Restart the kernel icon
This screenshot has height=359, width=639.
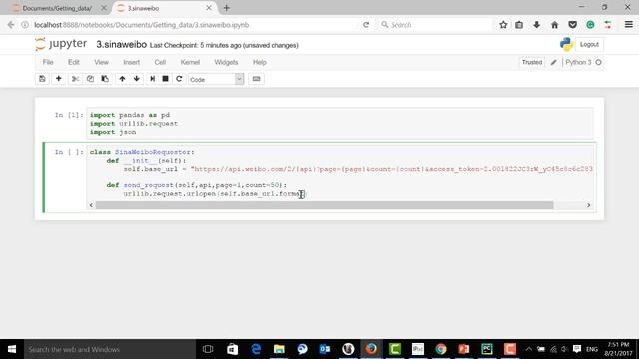(179, 79)
